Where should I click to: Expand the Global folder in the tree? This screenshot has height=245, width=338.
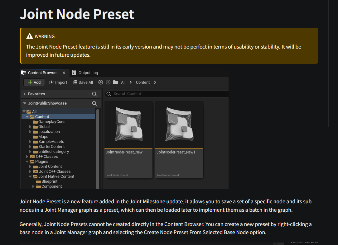tap(30, 127)
